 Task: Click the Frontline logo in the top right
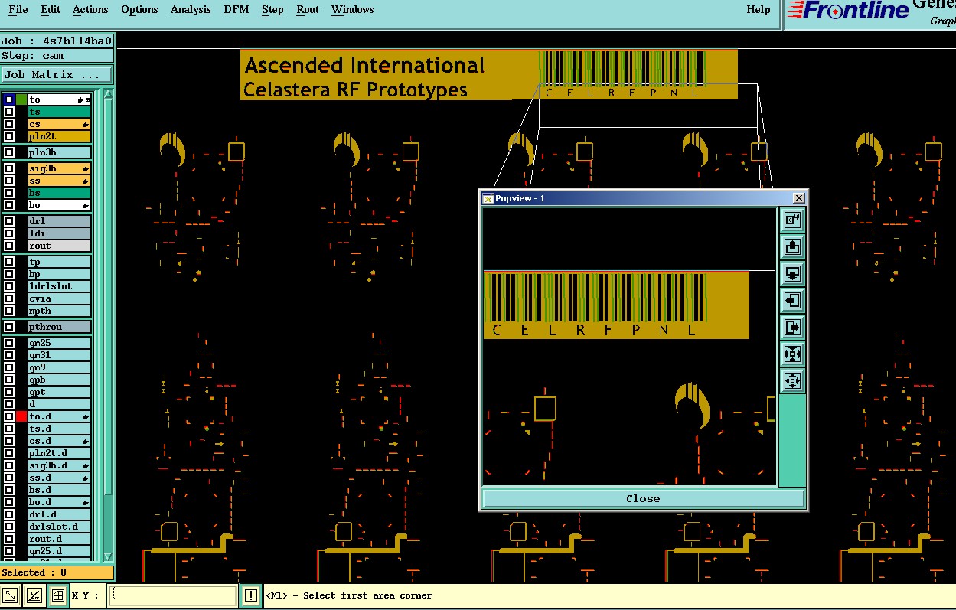click(848, 11)
